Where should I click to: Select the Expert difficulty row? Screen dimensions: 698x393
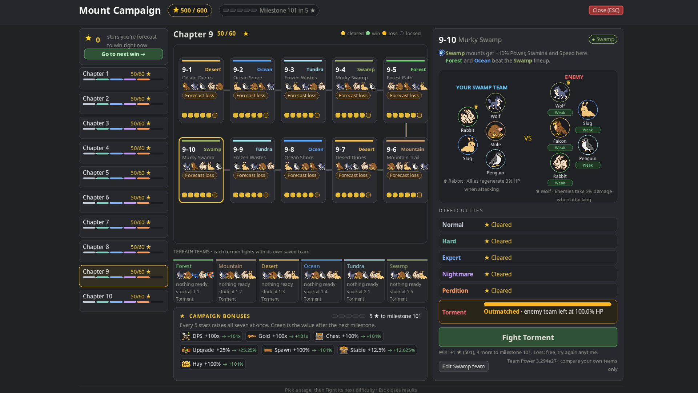pyautogui.click(x=528, y=258)
